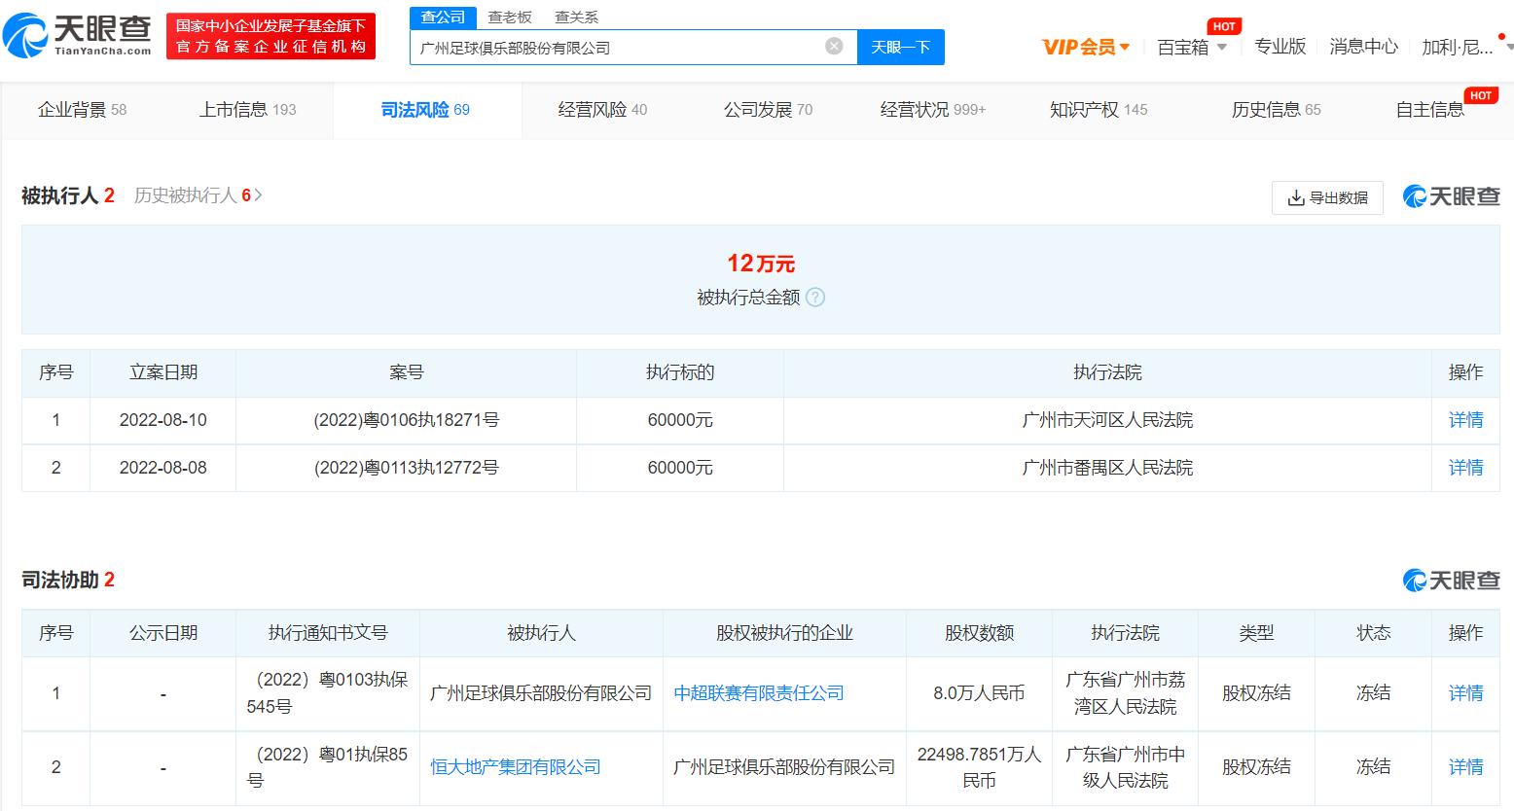Expand the 历史被执行人 6 chevron
The height and width of the screenshot is (811, 1514).
(259, 195)
